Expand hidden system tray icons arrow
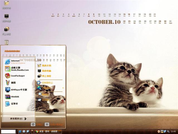The width and height of the screenshot is (178, 134). coord(159,131)
